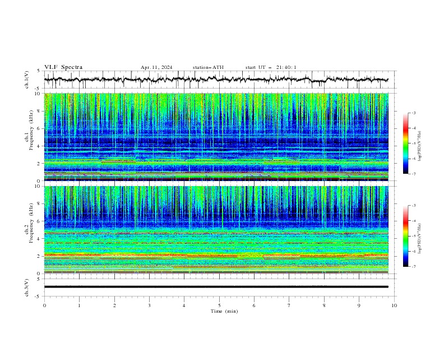Click the "5" tick on the time axis
The height and width of the screenshot is (343, 444).
tap(219, 305)
